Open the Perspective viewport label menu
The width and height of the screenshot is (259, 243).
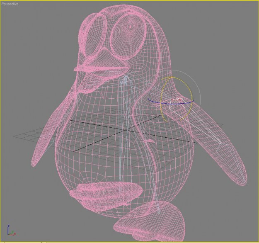(10, 4)
